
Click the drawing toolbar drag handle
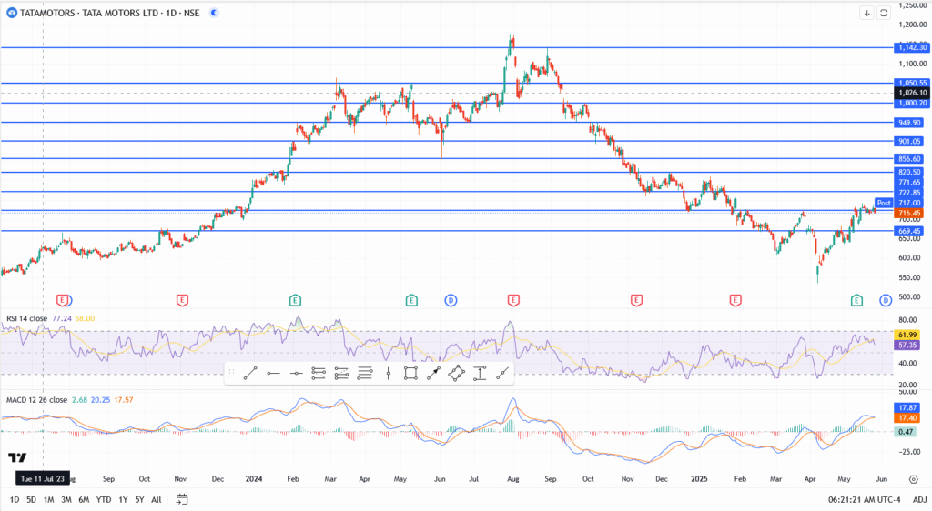(232, 374)
